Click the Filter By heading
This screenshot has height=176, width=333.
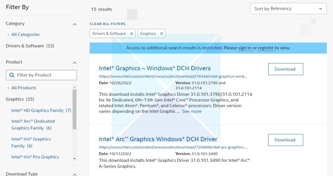point(17,7)
